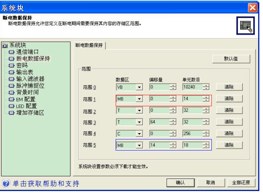
Task: Select 密码 in the tree
Action: pyautogui.click(x=22, y=65)
